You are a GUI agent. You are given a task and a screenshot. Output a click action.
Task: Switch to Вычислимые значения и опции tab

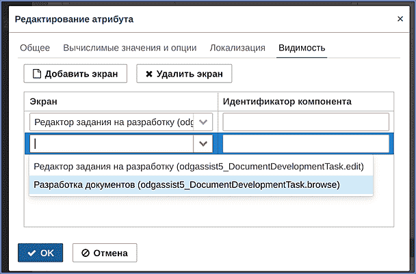pyautogui.click(x=130, y=48)
